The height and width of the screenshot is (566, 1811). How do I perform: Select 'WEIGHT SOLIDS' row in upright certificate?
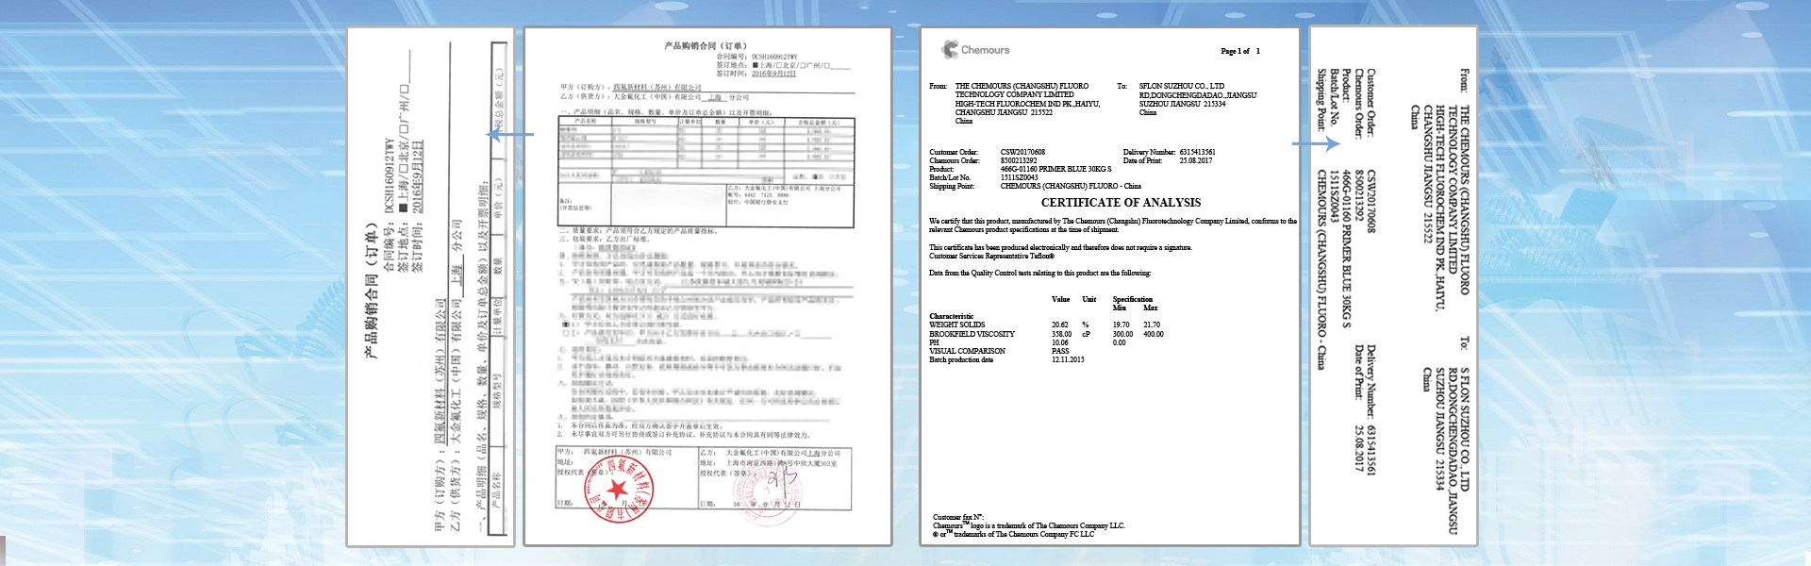1046,325
